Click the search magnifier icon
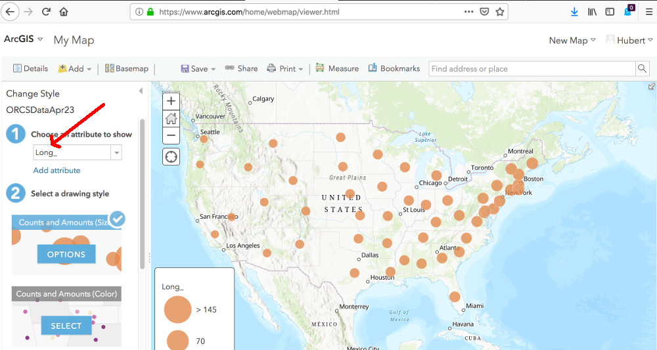657x350 pixels. [642, 69]
